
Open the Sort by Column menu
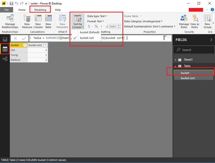(78, 21)
